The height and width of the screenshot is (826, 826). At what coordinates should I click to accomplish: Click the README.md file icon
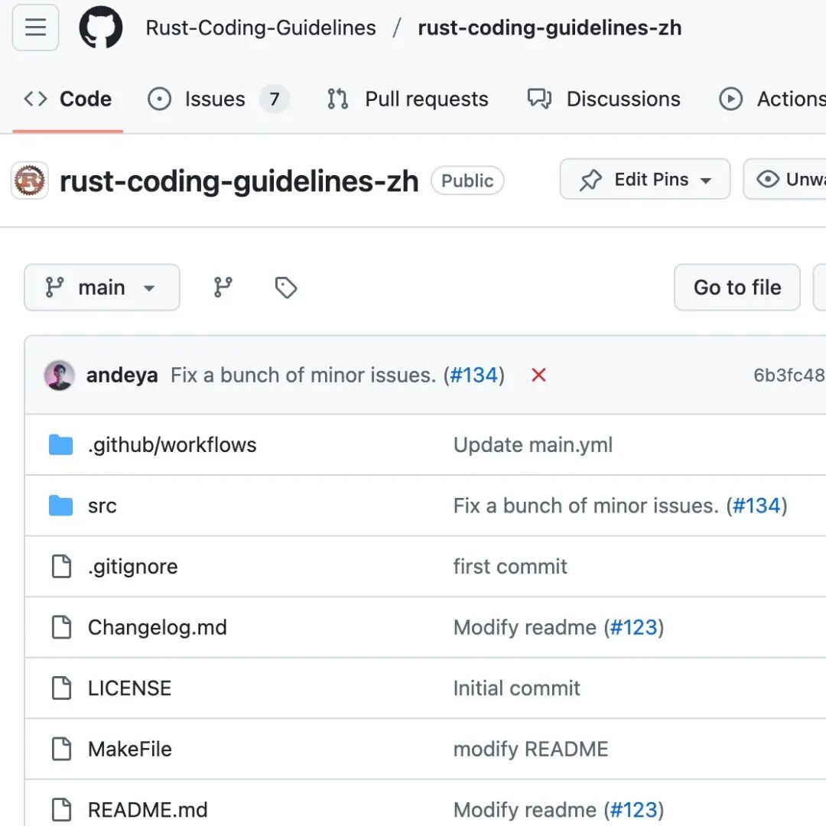coord(61,810)
